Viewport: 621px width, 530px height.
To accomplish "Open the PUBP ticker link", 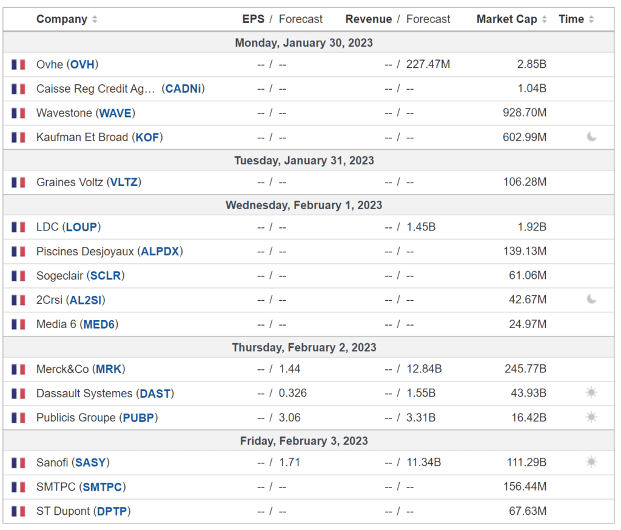I will [x=139, y=417].
